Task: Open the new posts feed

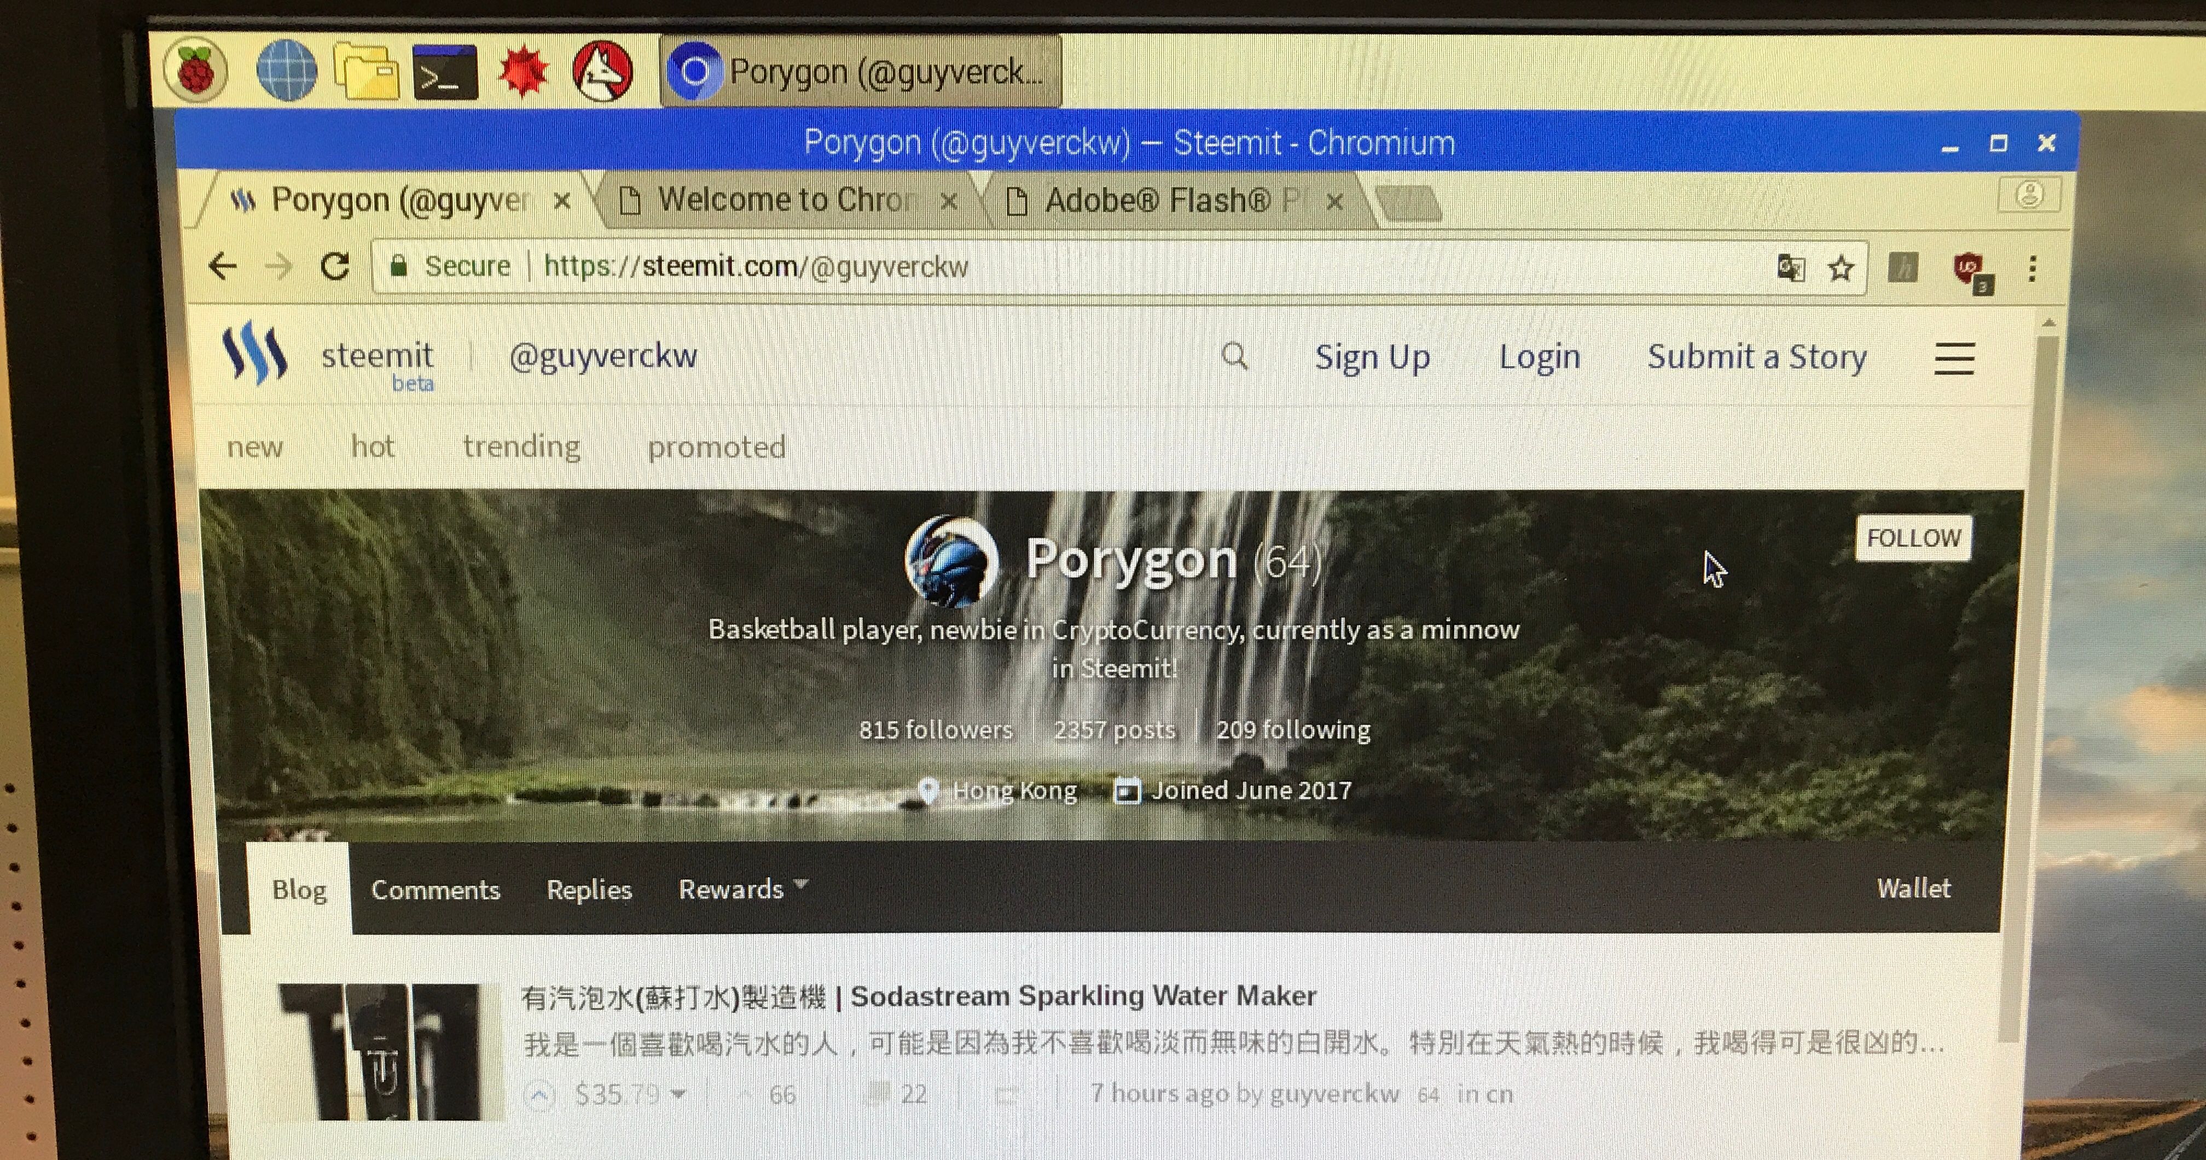Action: click(x=254, y=447)
